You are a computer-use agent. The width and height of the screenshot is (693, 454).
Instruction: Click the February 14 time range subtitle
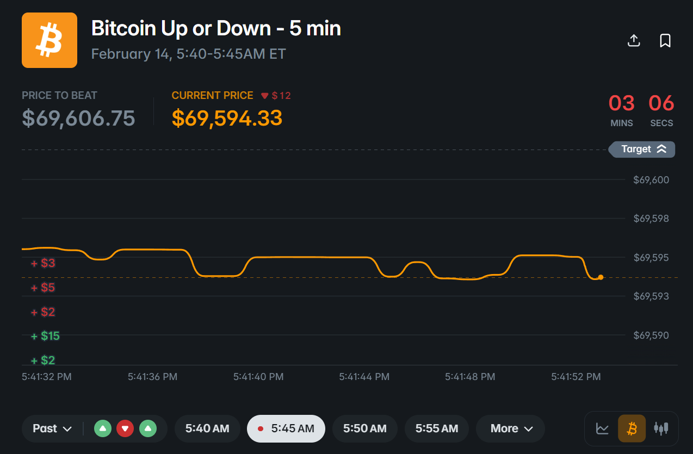click(x=188, y=54)
